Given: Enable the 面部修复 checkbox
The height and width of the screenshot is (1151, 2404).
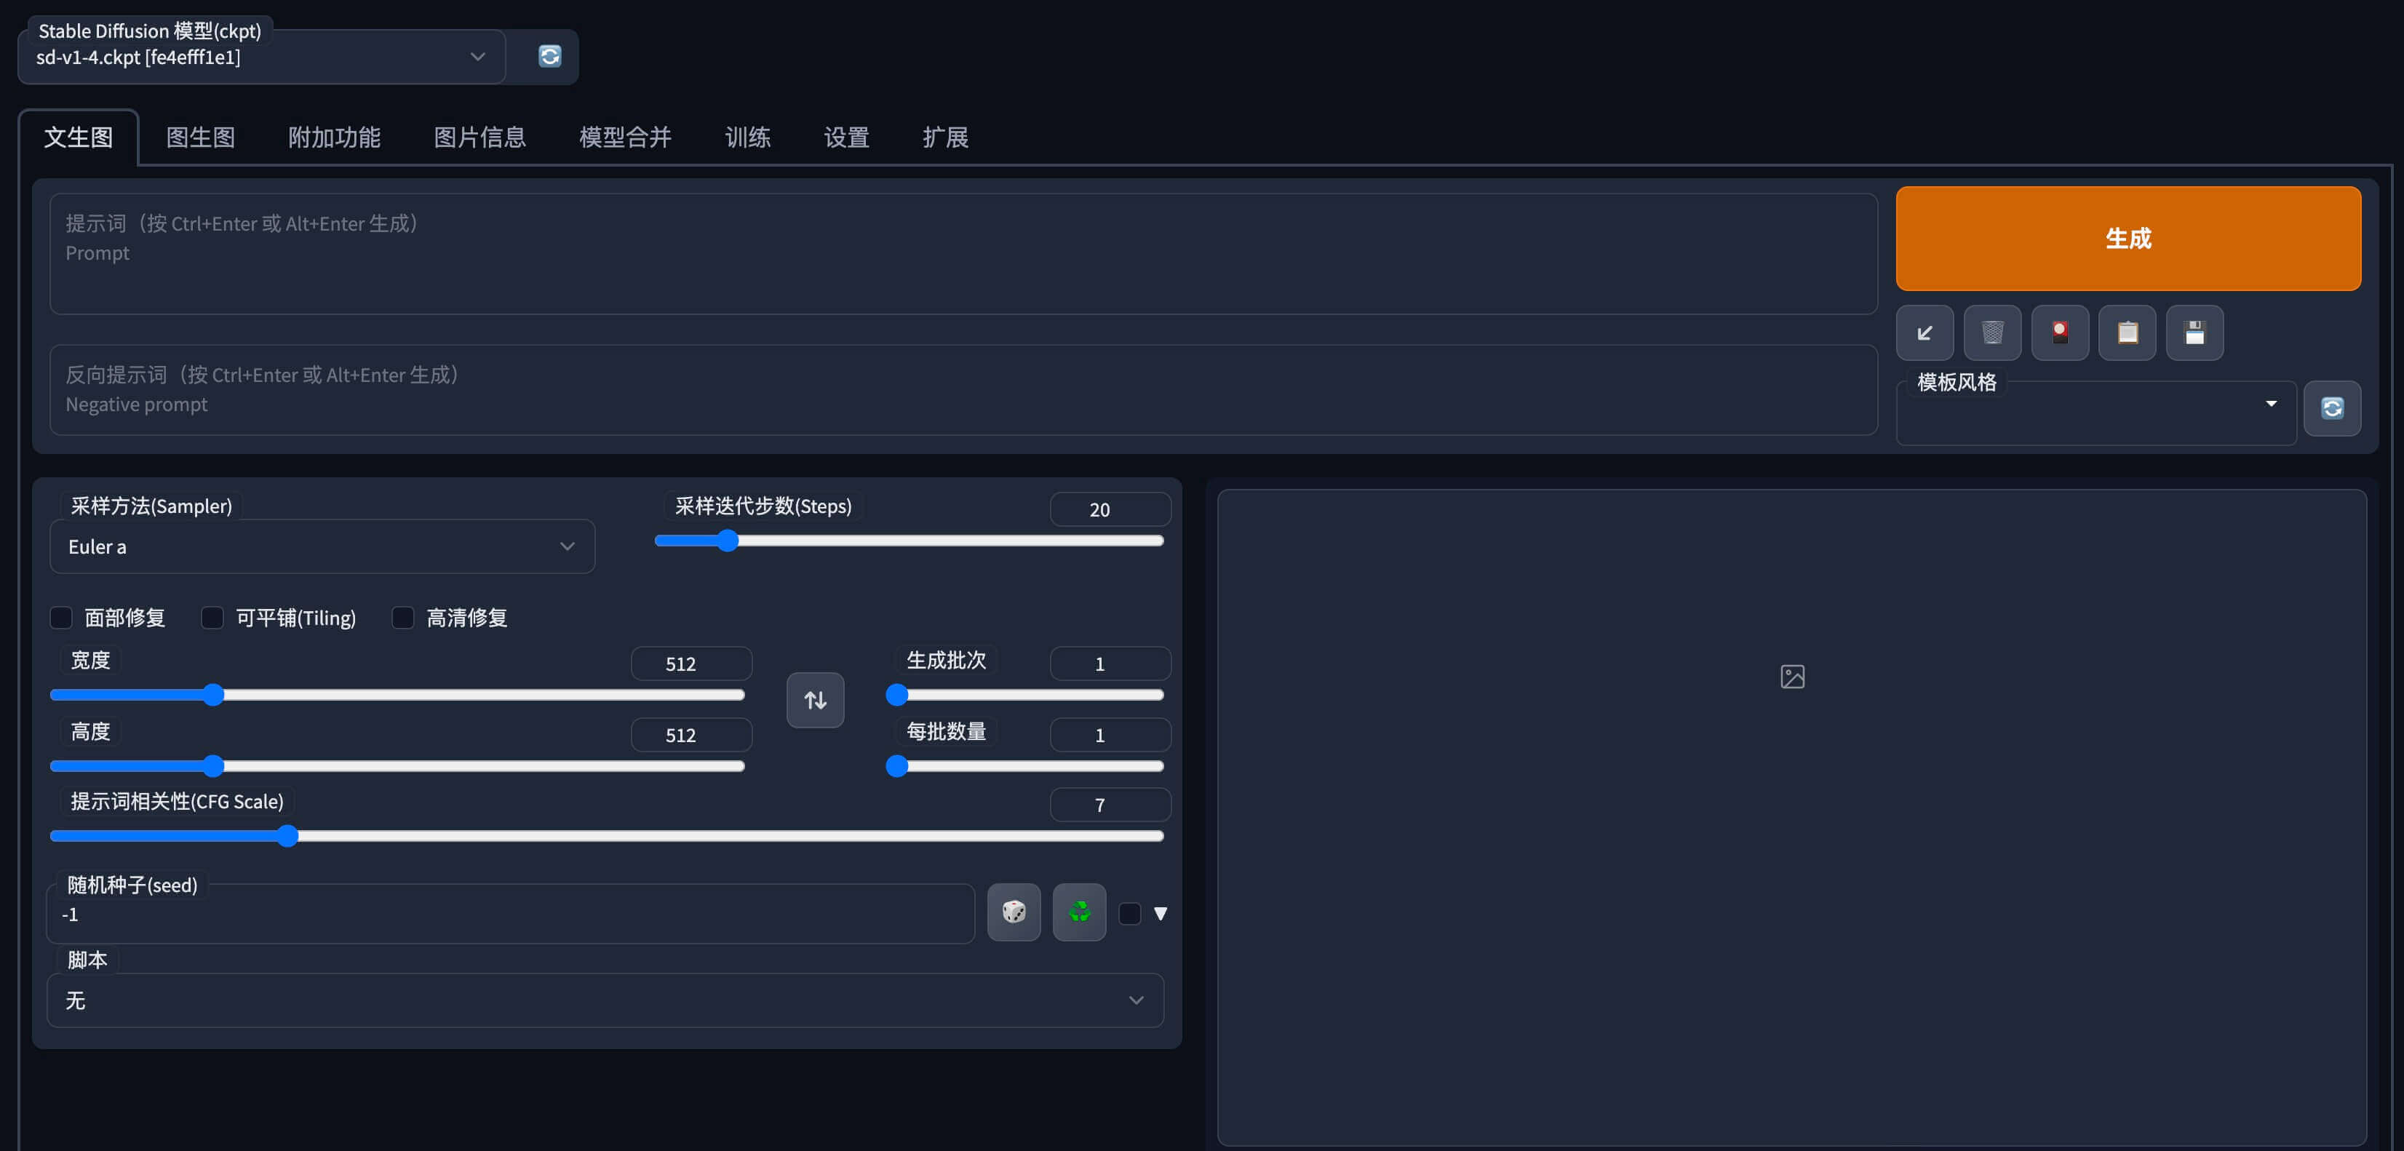Looking at the screenshot, I should (62, 618).
